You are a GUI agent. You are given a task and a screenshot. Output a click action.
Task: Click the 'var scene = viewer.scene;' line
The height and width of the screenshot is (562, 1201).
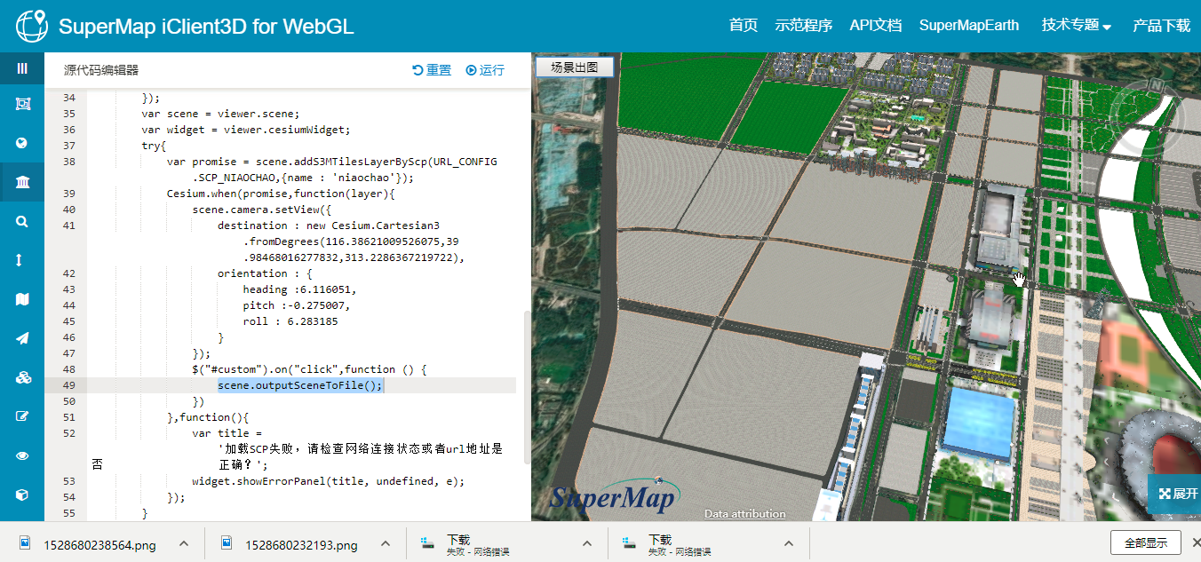220,114
